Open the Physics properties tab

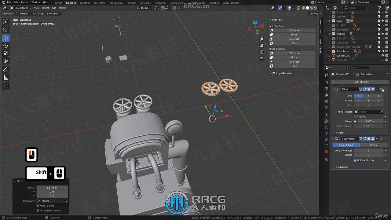pyautogui.click(x=326, y=133)
